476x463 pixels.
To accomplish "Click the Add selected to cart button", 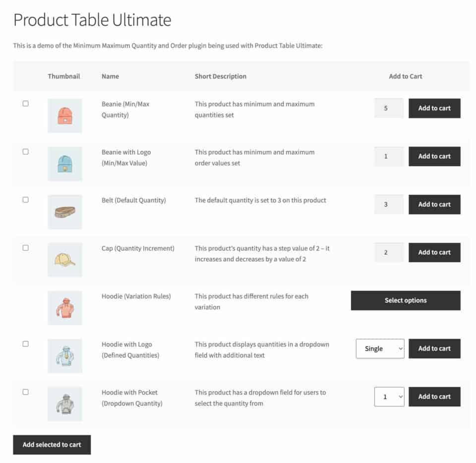I will click(x=52, y=445).
